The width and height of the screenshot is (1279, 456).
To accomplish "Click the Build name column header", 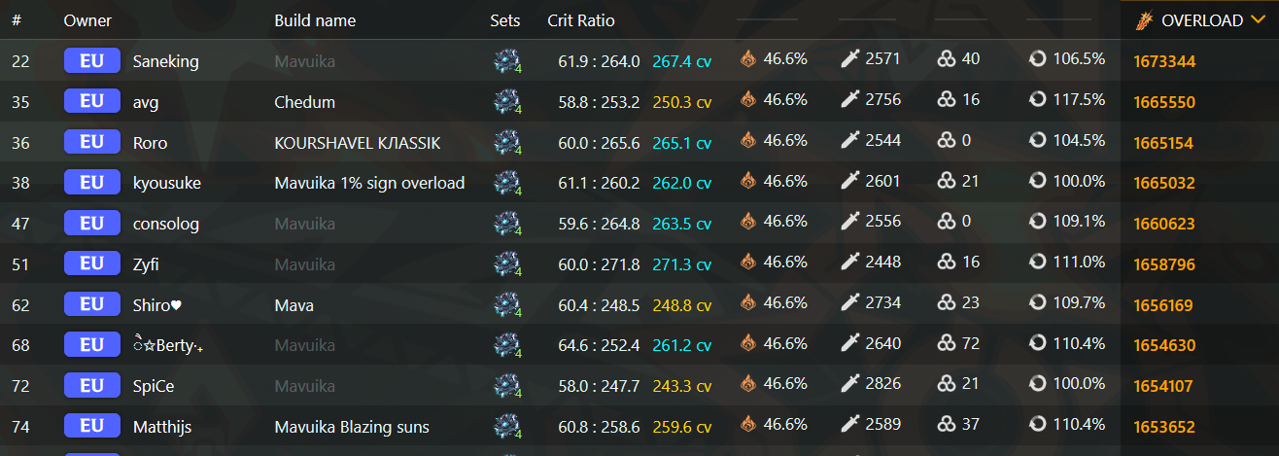I will 315,20.
